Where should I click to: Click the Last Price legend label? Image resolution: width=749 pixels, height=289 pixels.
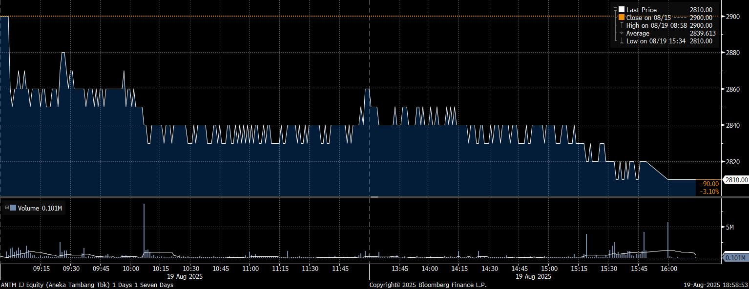(x=641, y=10)
